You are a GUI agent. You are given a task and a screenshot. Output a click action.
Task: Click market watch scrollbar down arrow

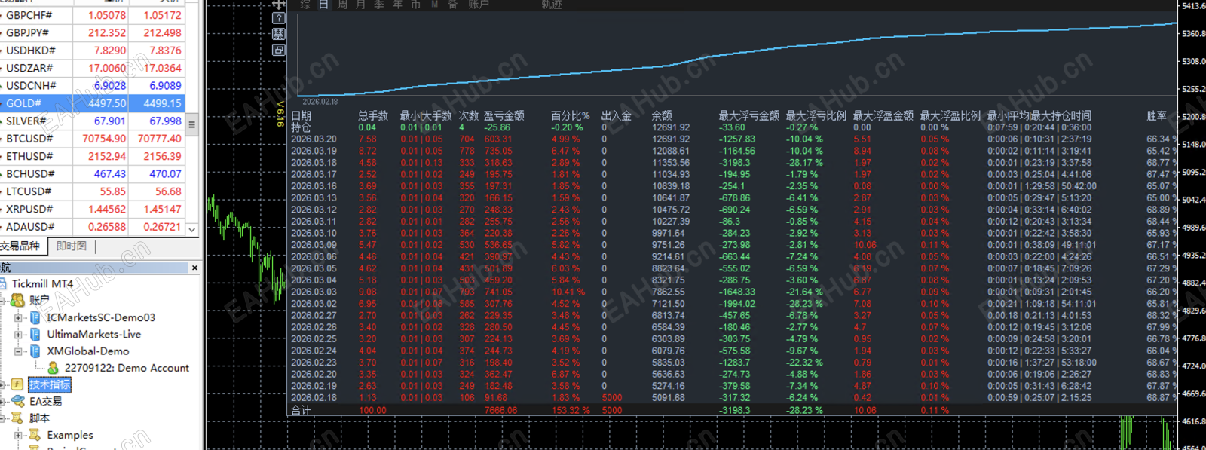coord(191,229)
